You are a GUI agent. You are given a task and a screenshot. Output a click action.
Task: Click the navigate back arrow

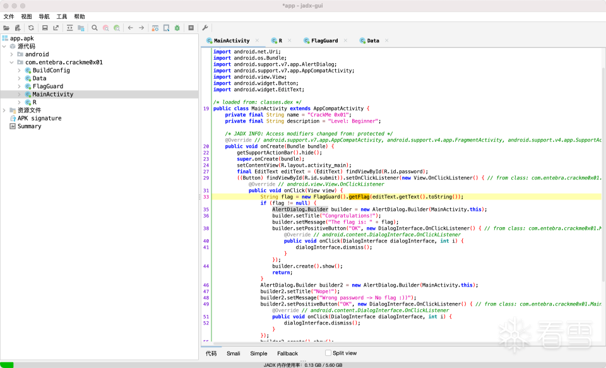pos(130,28)
